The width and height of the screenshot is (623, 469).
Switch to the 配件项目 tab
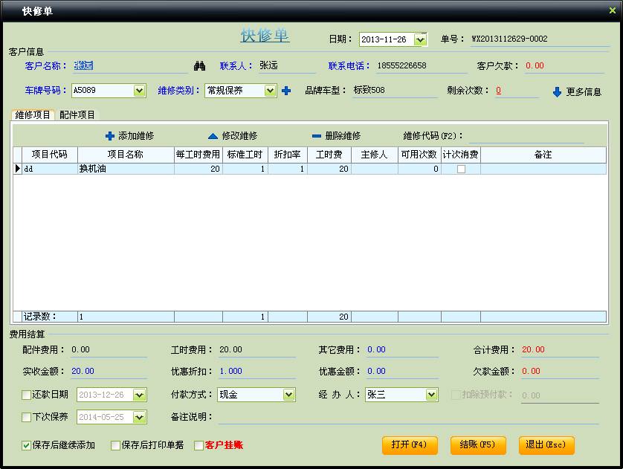[77, 115]
